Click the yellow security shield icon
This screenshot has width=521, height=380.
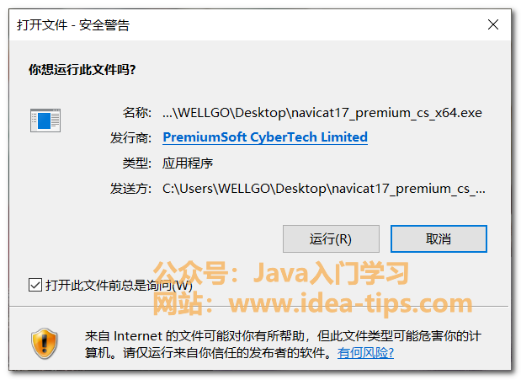click(45, 344)
